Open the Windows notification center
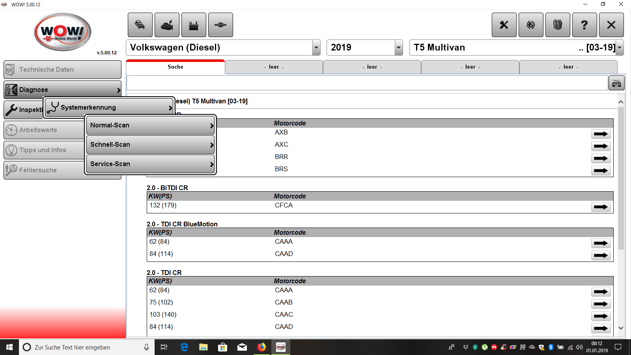 pos(618,347)
